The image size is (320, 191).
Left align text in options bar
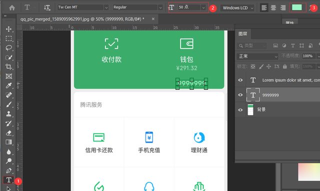click(x=264, y=8)
